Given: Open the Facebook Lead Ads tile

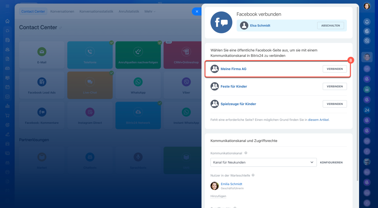Looking at the screenshot, I should 42,85.
